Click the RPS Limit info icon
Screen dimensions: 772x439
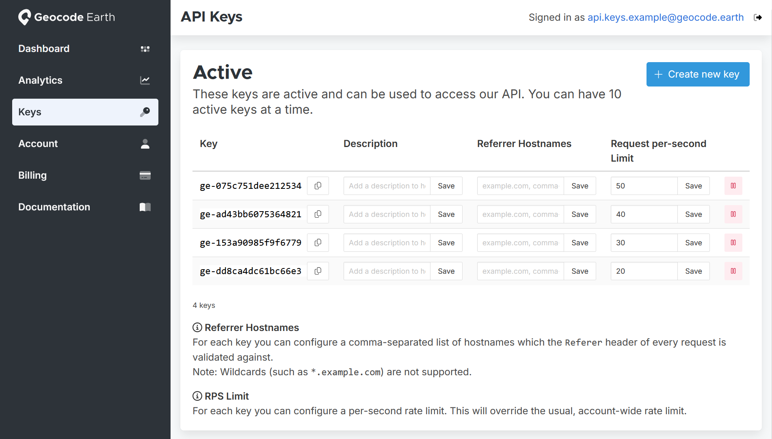coord(197,396)
